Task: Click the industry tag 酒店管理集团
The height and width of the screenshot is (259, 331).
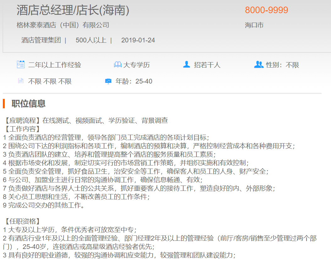Action: tap(41, 40)
